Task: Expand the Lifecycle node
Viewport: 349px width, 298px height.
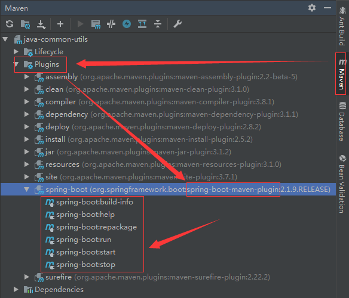Action: (x=16, y=51)
